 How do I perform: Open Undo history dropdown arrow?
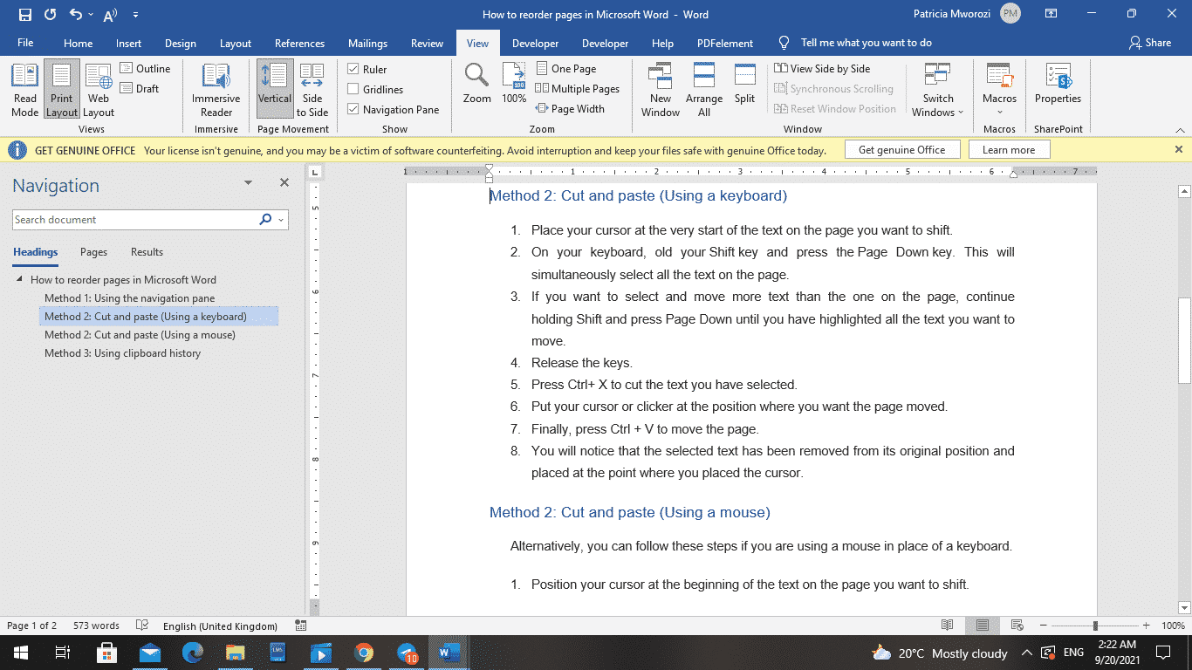click(91, 15)
